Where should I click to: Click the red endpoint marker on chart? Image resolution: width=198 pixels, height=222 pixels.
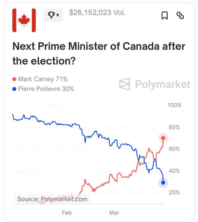[163, 138]
